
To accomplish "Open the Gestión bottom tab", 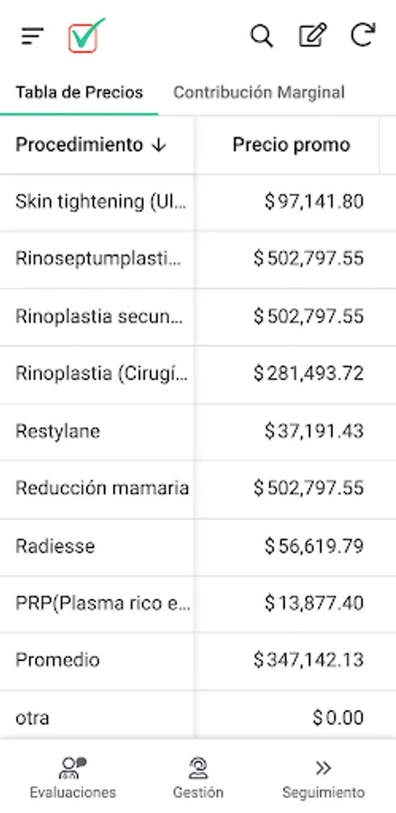I will [198, 778].
